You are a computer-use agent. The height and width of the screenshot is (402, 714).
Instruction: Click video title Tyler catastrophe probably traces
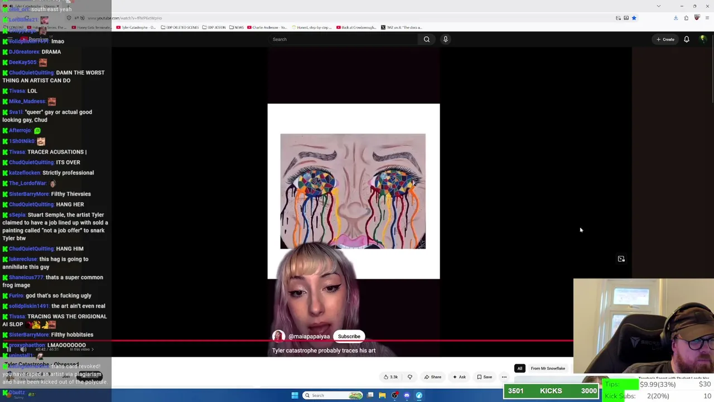pyautogui.click(x=324, y=351)
